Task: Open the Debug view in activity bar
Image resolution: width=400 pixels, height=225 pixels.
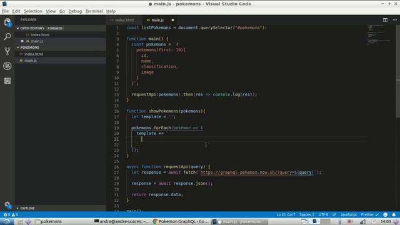Action: pos(7,66)
